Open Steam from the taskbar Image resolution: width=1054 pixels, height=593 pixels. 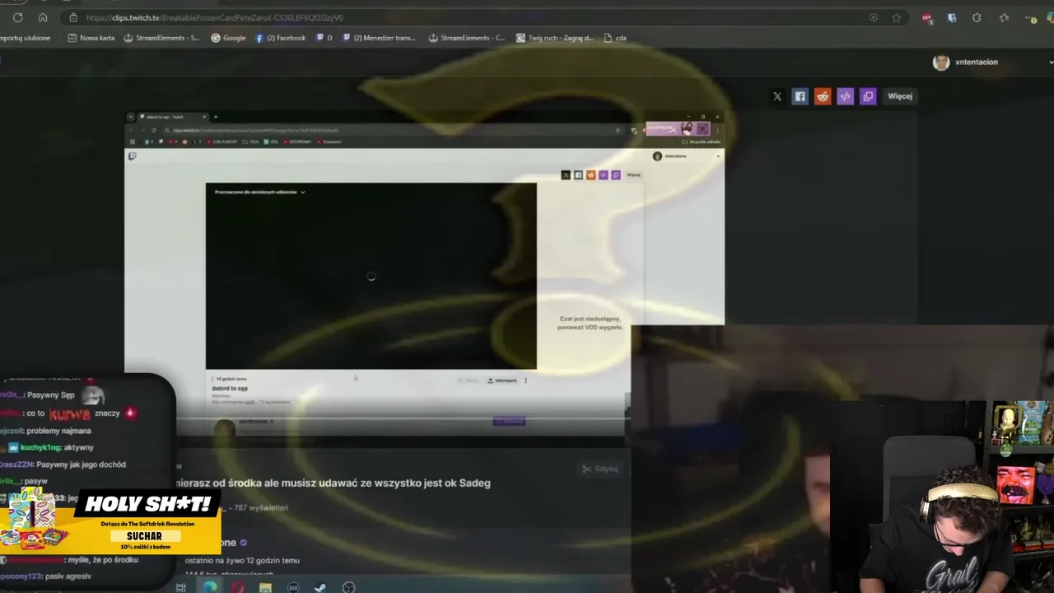(320, 587)
